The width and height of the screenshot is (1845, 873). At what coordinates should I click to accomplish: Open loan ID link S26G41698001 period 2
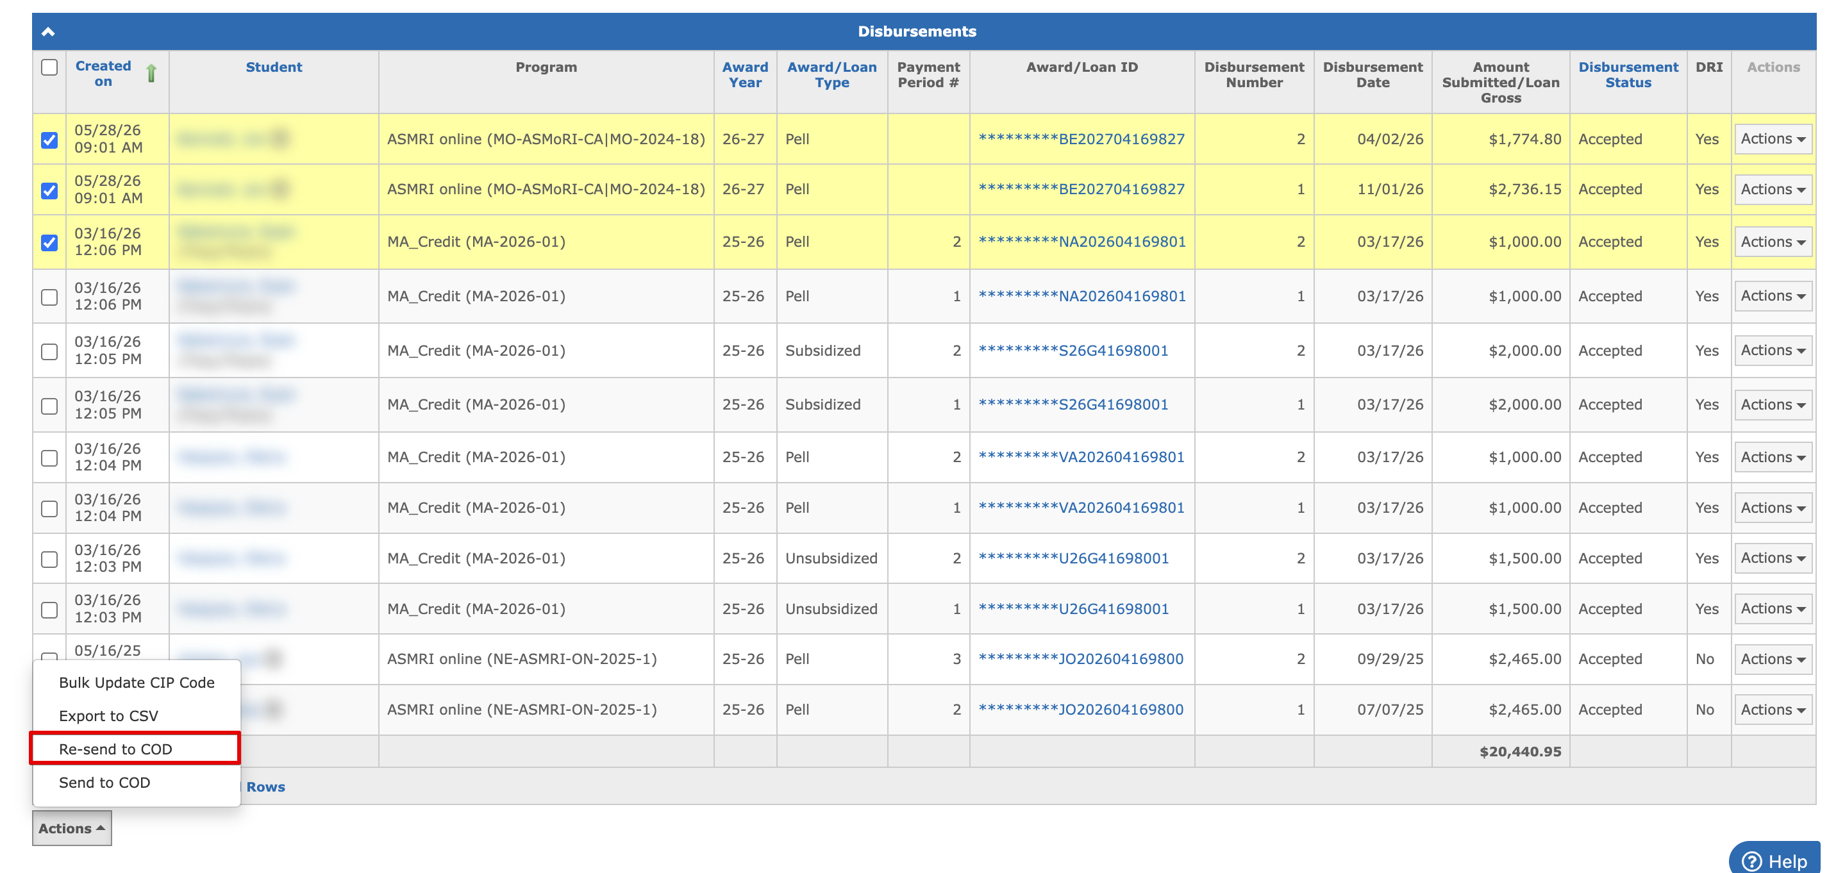coord(1073,351)
